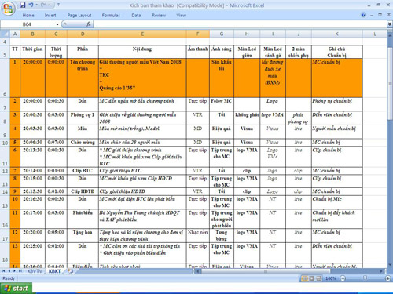Select the 'Phóng sự 1' cell
The image size is (393, 294).
pos(83,118)
